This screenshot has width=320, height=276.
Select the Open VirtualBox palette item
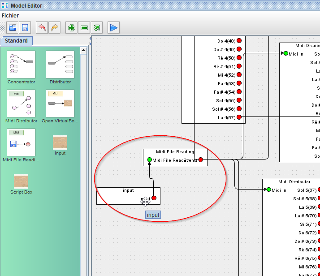(x=60, y=103)
